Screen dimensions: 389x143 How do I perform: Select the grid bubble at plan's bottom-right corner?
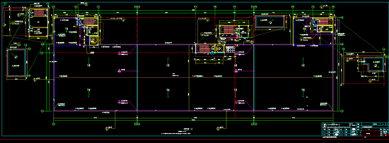point(342,111)
